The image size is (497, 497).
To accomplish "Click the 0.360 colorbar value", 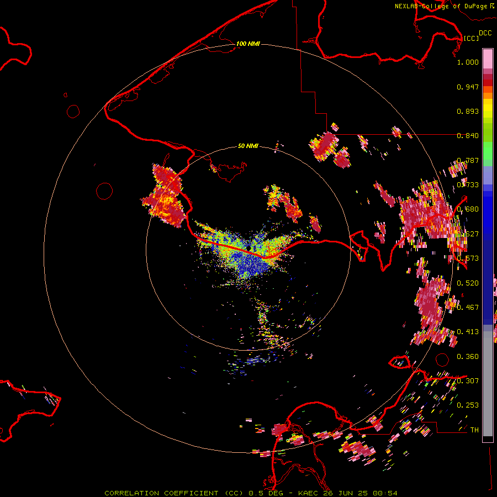I will pyautogui.click(x=468, y=357).
